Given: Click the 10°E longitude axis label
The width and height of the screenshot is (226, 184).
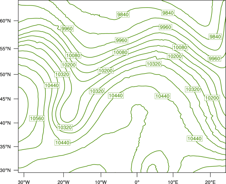Looking at the screenshot, I should click(x=173, y=182).
